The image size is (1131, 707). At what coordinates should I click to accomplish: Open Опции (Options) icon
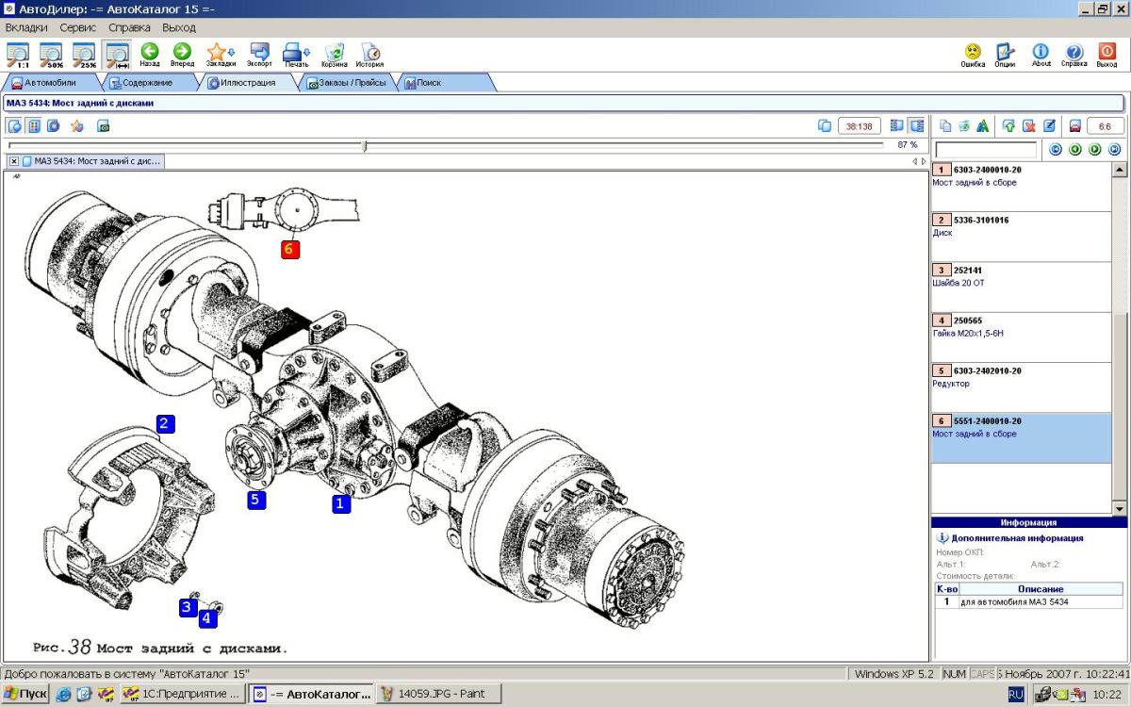point(1005,53)
